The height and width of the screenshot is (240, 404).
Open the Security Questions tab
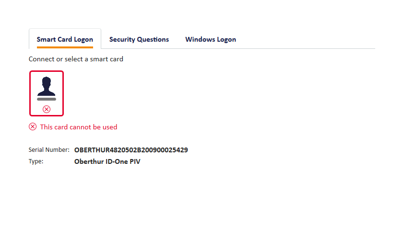[x=139, y=39]
